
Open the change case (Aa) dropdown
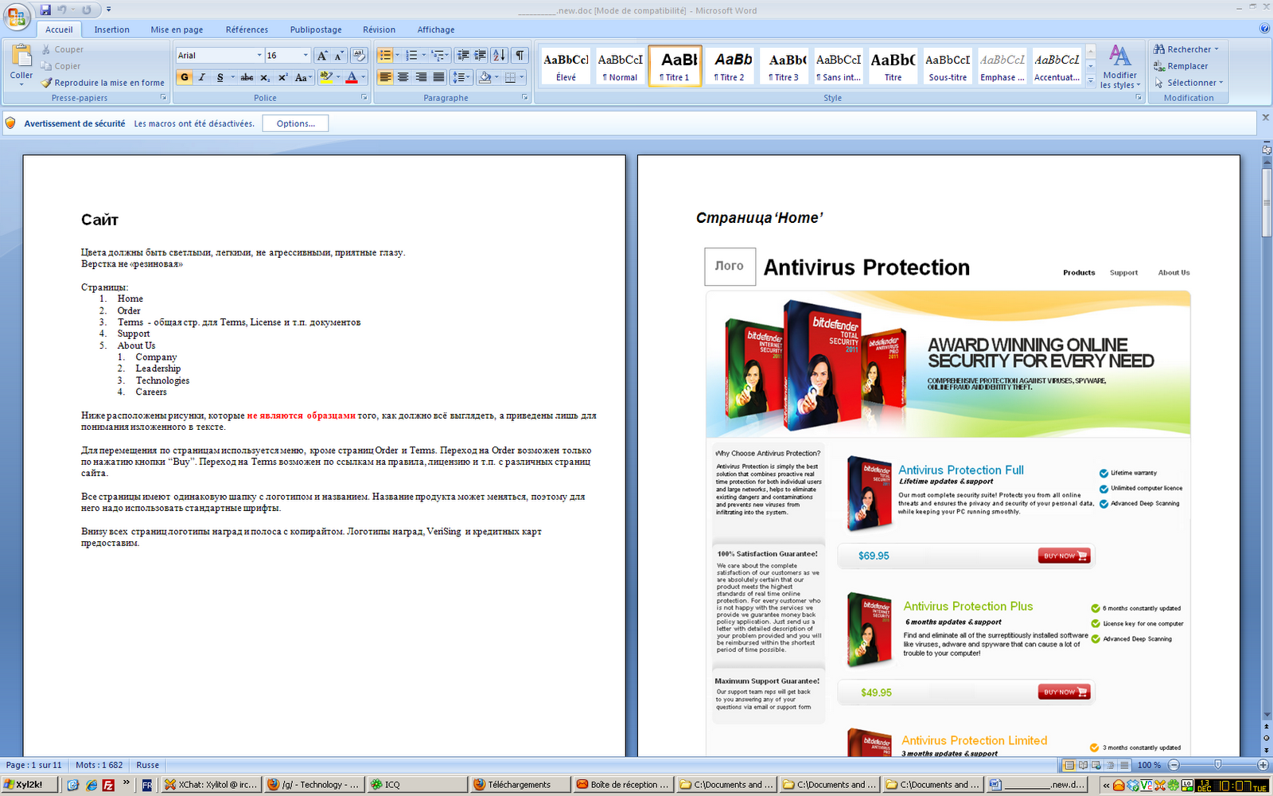[302, 77]
